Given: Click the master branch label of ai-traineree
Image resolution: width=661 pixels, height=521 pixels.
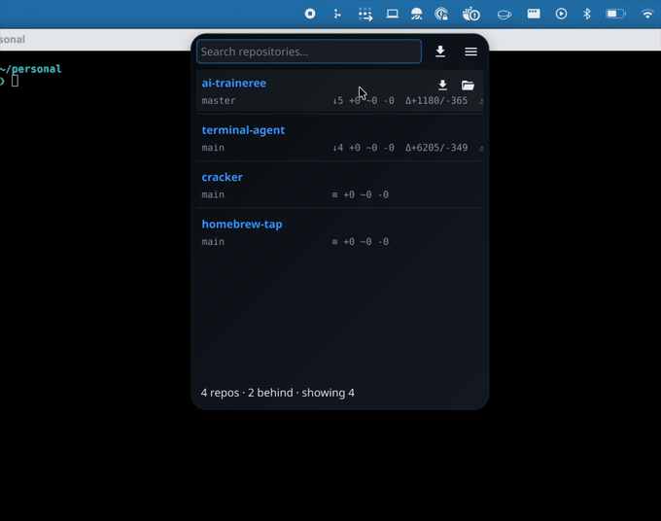Looking at the screenshot, I should (219, 101).
